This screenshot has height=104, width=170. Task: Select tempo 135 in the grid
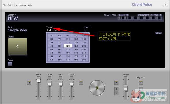[68, 56]
